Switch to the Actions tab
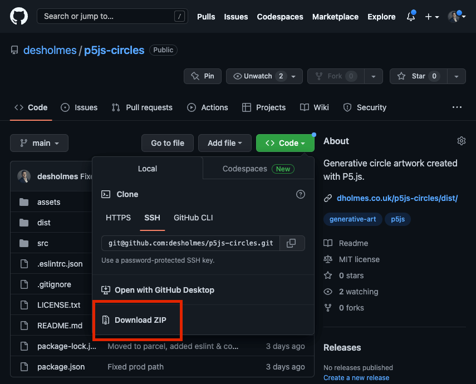 pos(207,107)
